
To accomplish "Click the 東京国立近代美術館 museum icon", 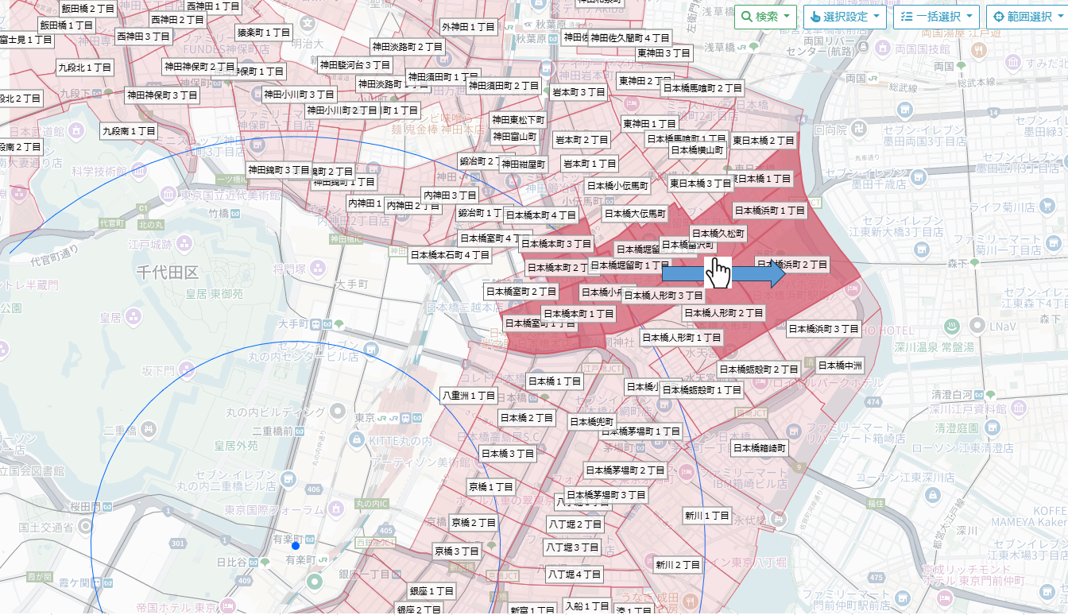I will pos(168,195).
